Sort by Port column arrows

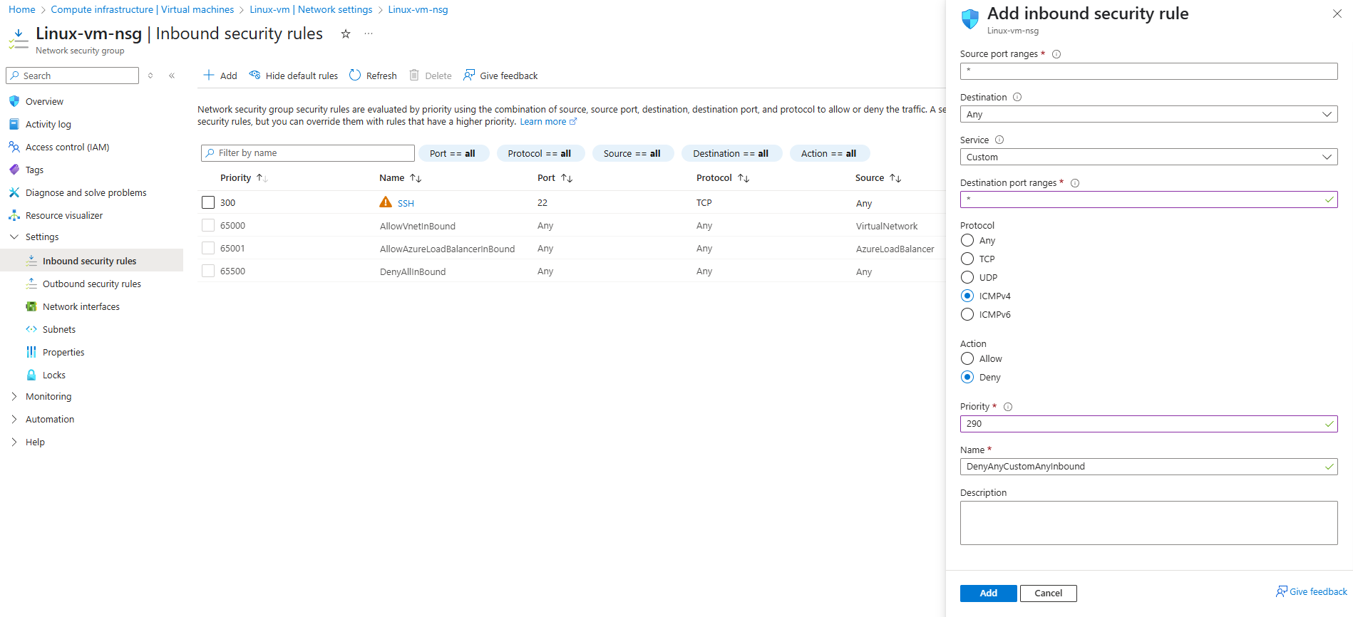click(567, 178)
